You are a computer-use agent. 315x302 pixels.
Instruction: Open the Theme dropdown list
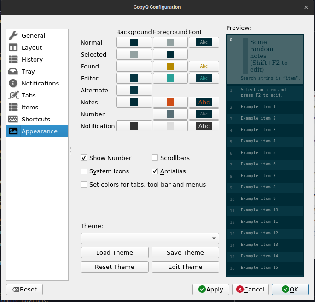tap(150, 238)
